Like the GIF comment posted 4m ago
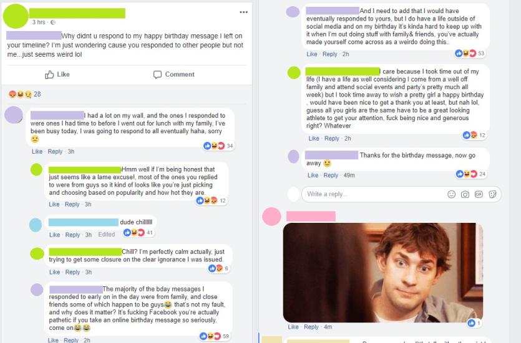The width and height of the screenshot is (521, 343). [293, 327]
